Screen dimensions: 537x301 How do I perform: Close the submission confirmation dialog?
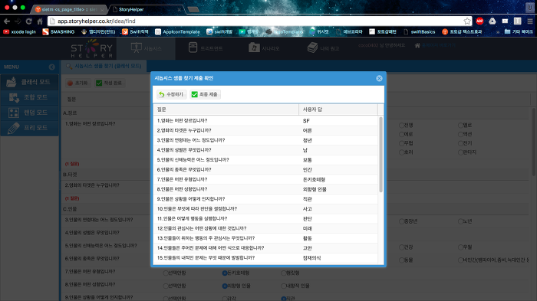[379, 78]
